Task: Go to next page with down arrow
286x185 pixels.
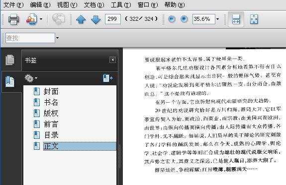Action: [95, 19]
